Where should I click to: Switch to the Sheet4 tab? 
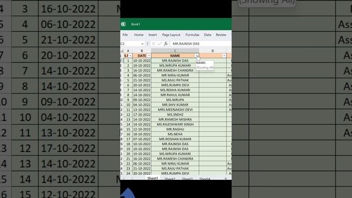click(205, 179)
